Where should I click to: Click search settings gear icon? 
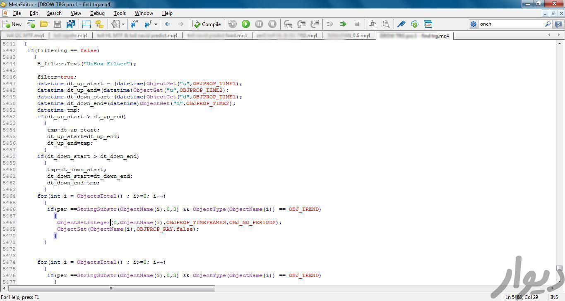tap(474, 24)
